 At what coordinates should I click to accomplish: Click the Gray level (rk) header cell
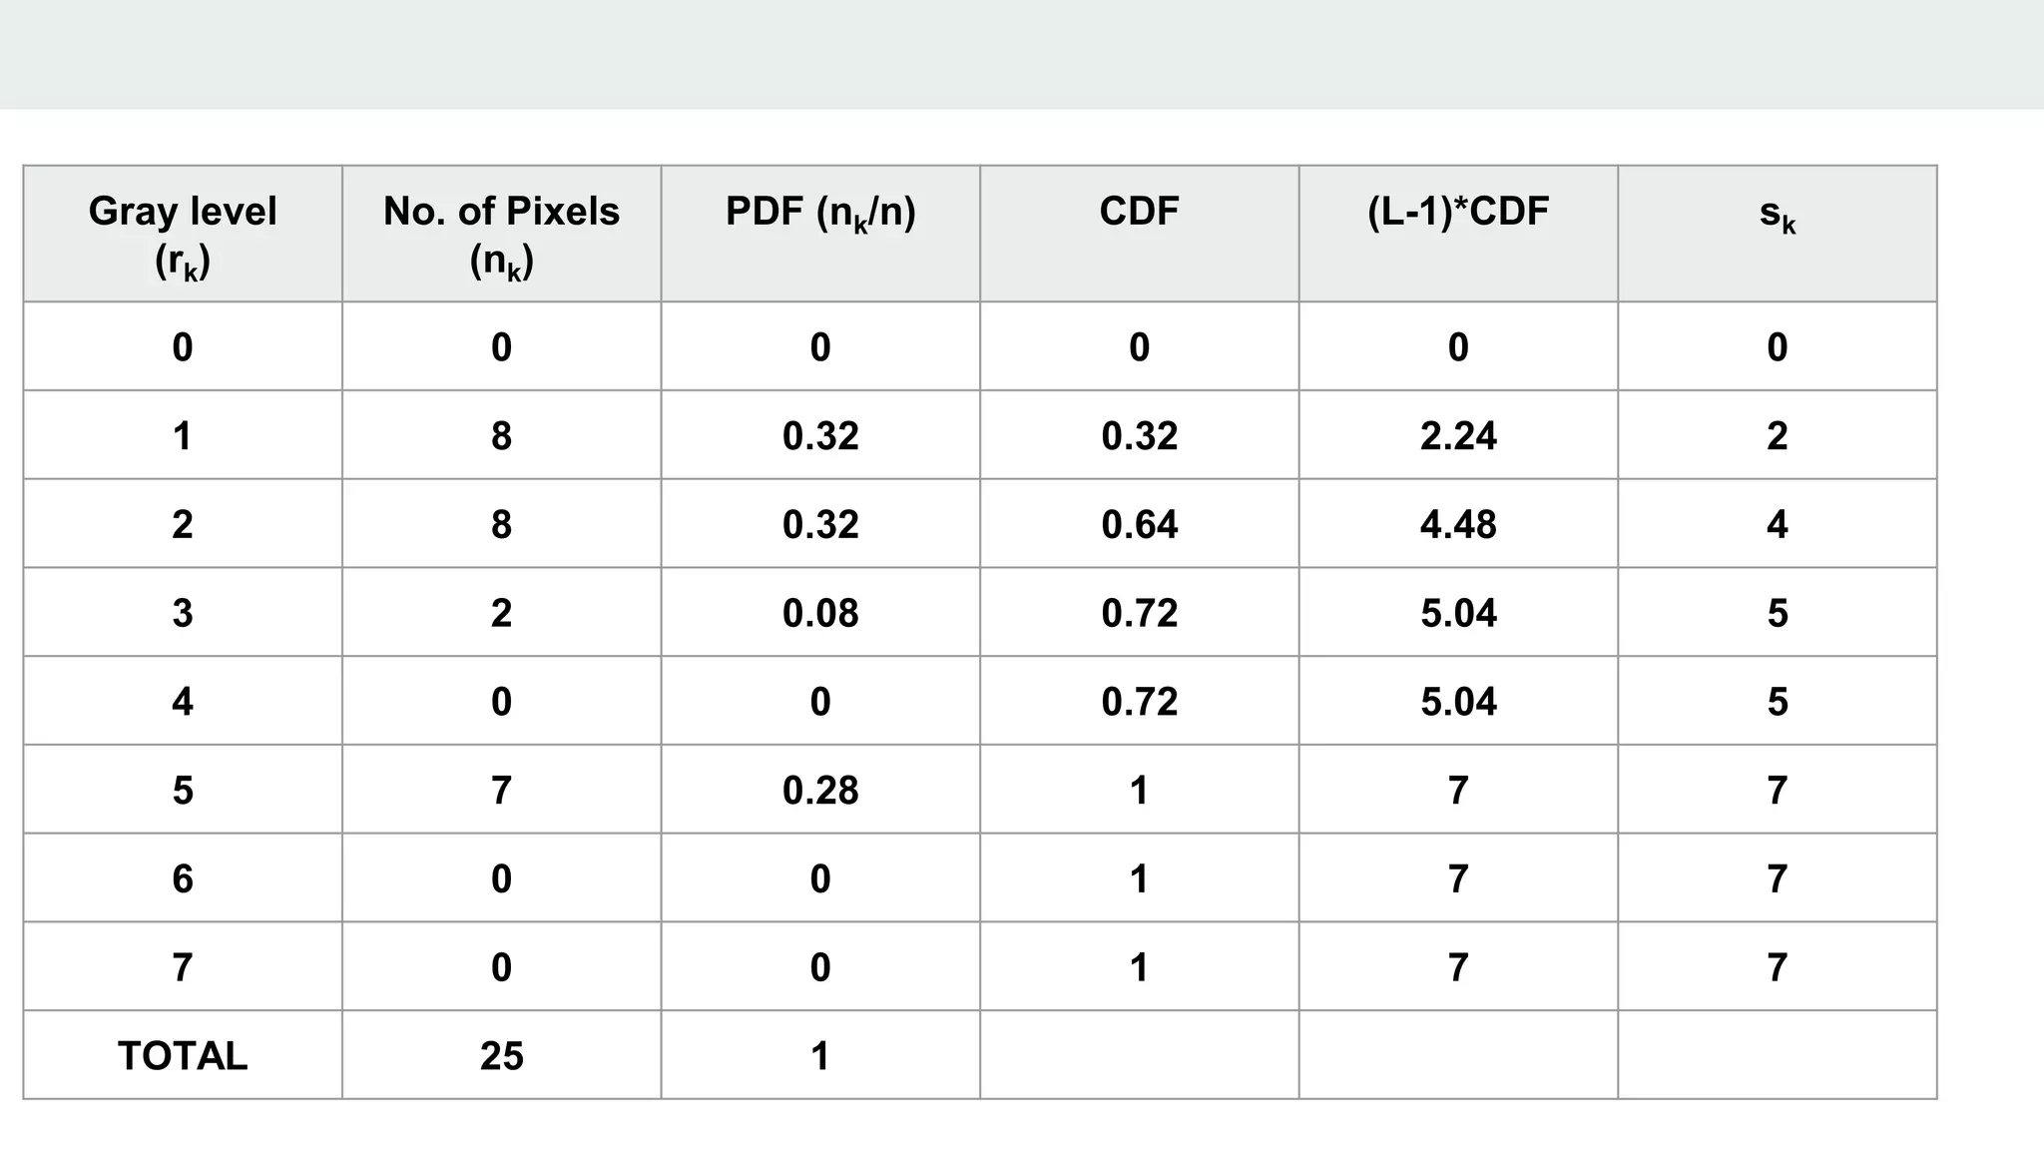click(x=183, y=234)
